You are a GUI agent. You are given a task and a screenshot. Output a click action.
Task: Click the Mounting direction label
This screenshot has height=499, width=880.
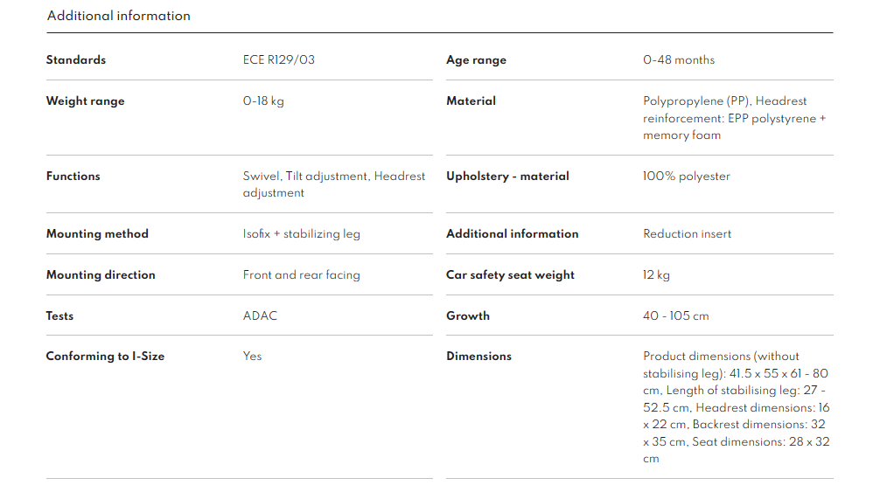(101, 275)
